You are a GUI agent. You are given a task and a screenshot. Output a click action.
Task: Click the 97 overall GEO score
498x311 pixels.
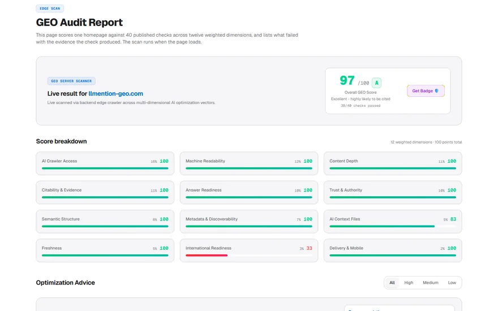pyautogui.click(x=347, y=81)
